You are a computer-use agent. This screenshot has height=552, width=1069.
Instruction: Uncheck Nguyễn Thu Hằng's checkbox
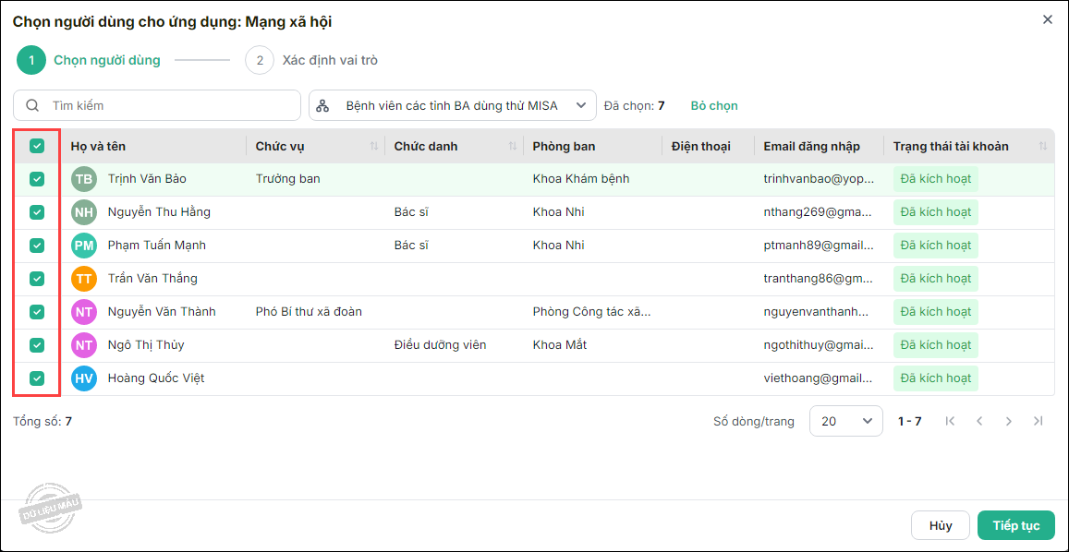[37, 212]
